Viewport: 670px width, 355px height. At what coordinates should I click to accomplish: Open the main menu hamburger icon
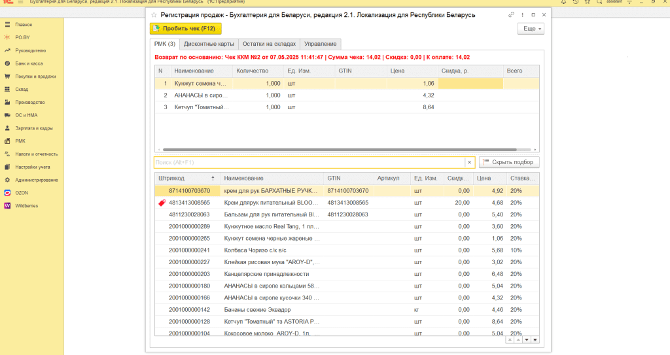[20, 2]
